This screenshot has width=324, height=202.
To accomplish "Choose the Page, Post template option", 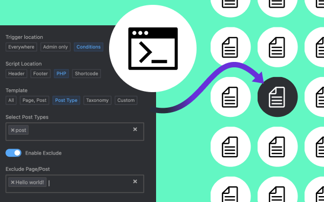I will pos(35,100).
